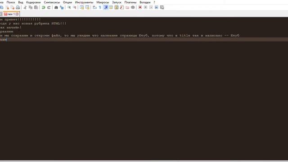The width and height of the screenshot is (288, 162).
Task: Click the Close document toolbar icon
Action: pos(7,7)
